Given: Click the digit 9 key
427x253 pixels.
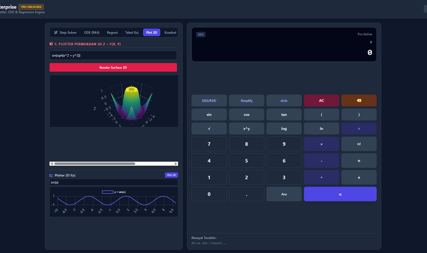Looking at the screenshot, I should click(x=284, y=144).
